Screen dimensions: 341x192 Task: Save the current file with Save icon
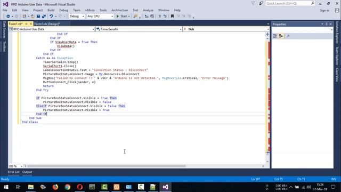coord(38,17)
